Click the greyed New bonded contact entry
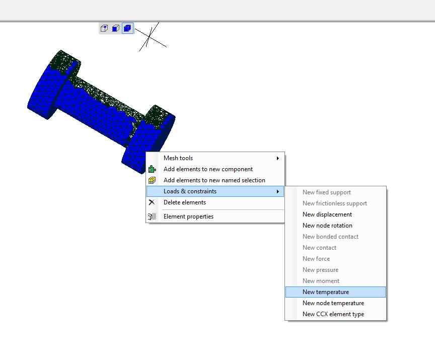Image resolution: width=435 pixels, height=362 pixels. [x=336, y=237]
